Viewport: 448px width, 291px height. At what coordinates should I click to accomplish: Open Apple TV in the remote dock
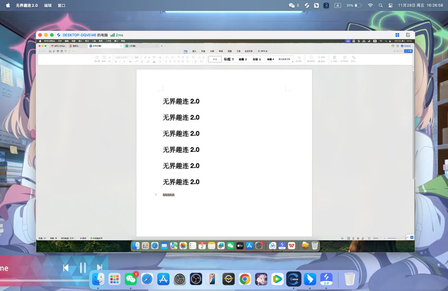tap(240, 246)
